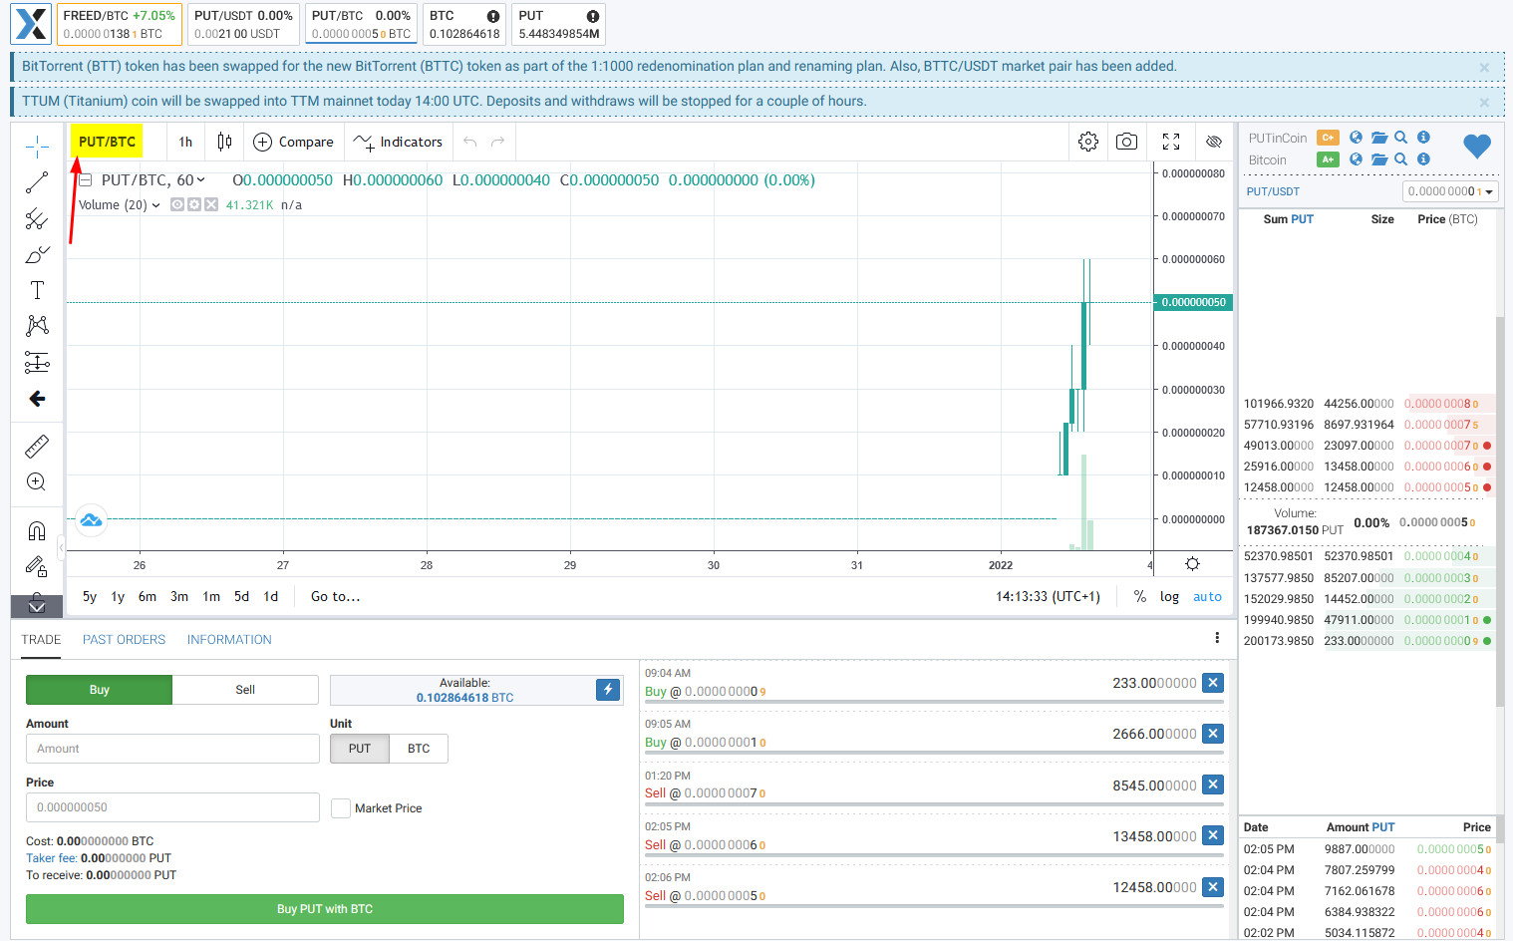
Task: Open the cloud chart save icon
Action: (91, 520)
